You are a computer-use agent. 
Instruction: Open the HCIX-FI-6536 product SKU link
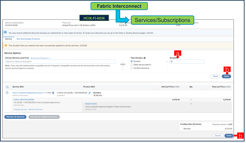click(92, 104)
